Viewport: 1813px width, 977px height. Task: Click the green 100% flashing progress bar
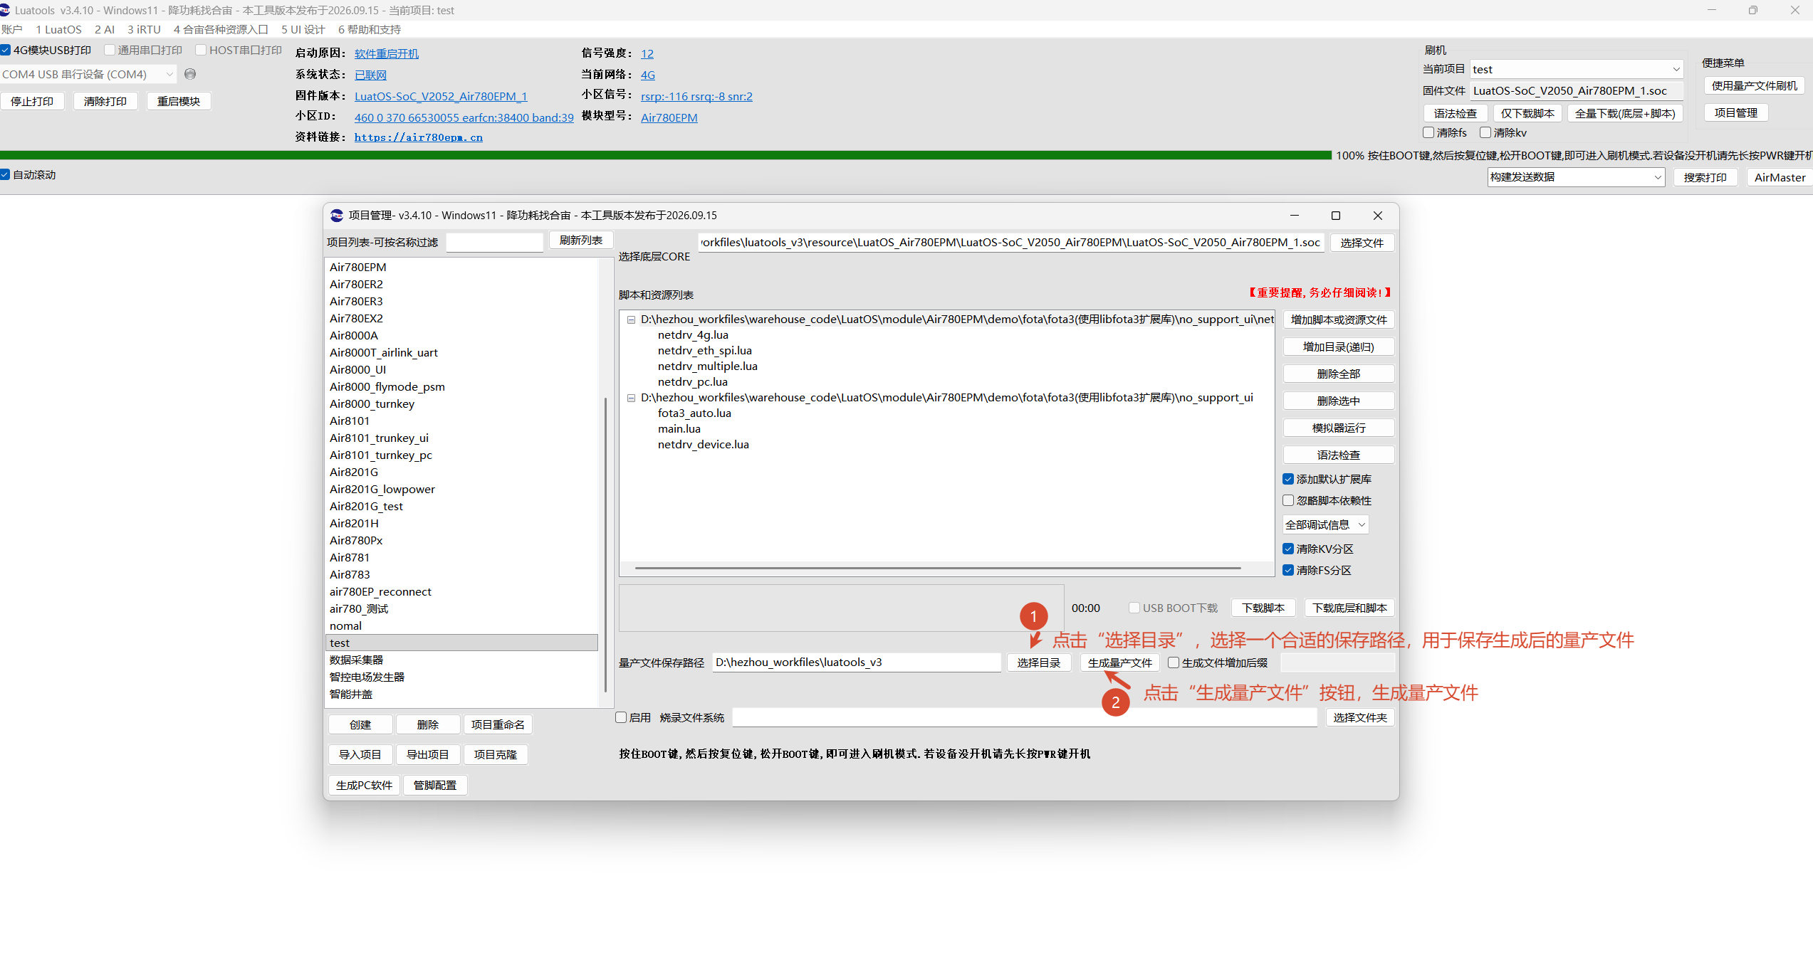[x=665, y=155]
